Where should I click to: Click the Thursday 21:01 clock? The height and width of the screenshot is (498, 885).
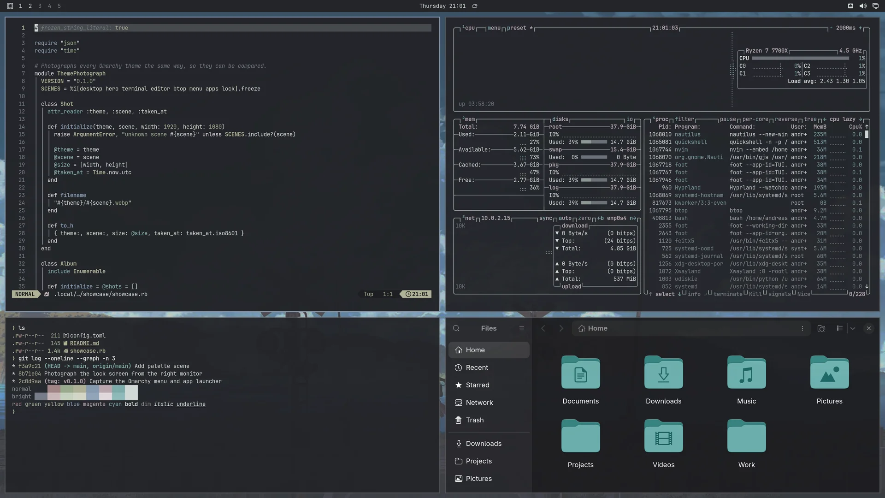(442, 6)
